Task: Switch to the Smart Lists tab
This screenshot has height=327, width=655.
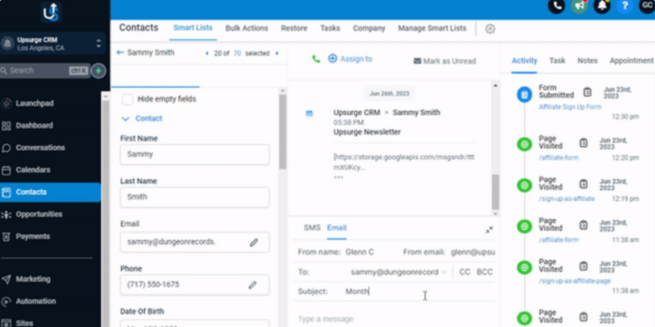Action: [193, 28]
